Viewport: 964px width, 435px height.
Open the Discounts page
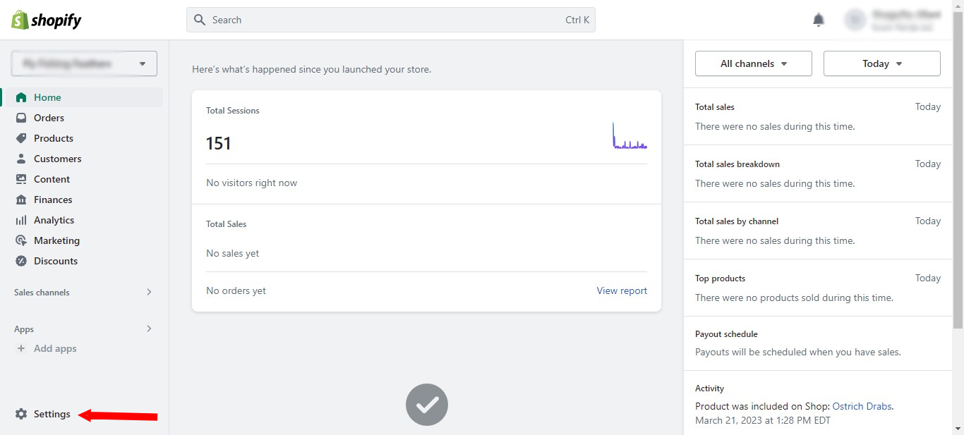[56, 260]
